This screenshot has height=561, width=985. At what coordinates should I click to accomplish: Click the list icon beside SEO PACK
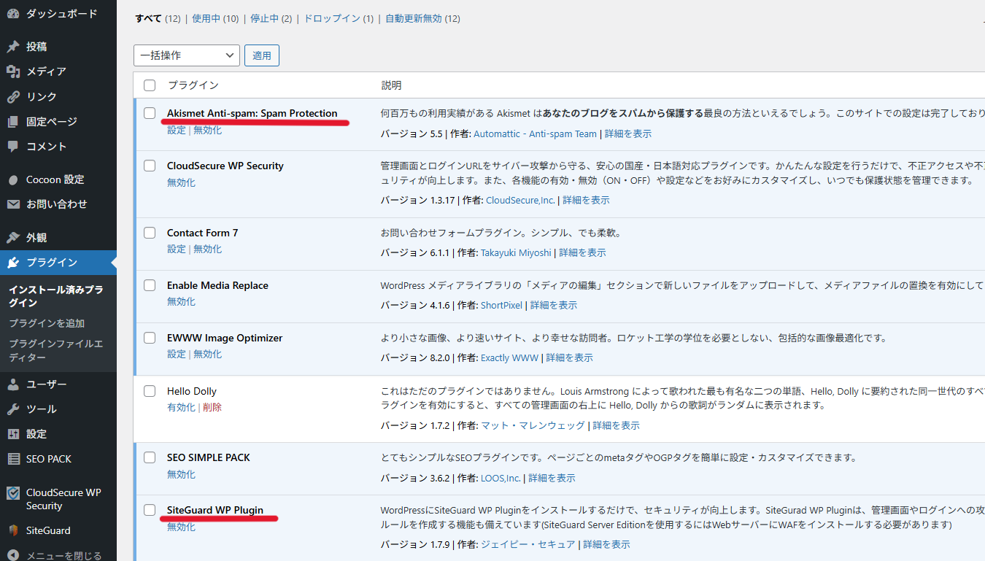(13, 459)
